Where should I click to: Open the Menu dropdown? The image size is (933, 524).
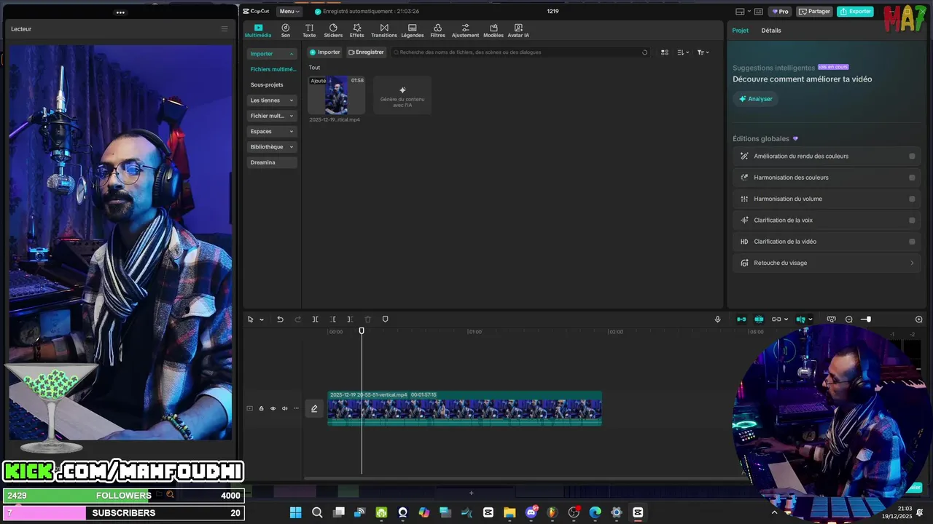click(x=289, y=12)
